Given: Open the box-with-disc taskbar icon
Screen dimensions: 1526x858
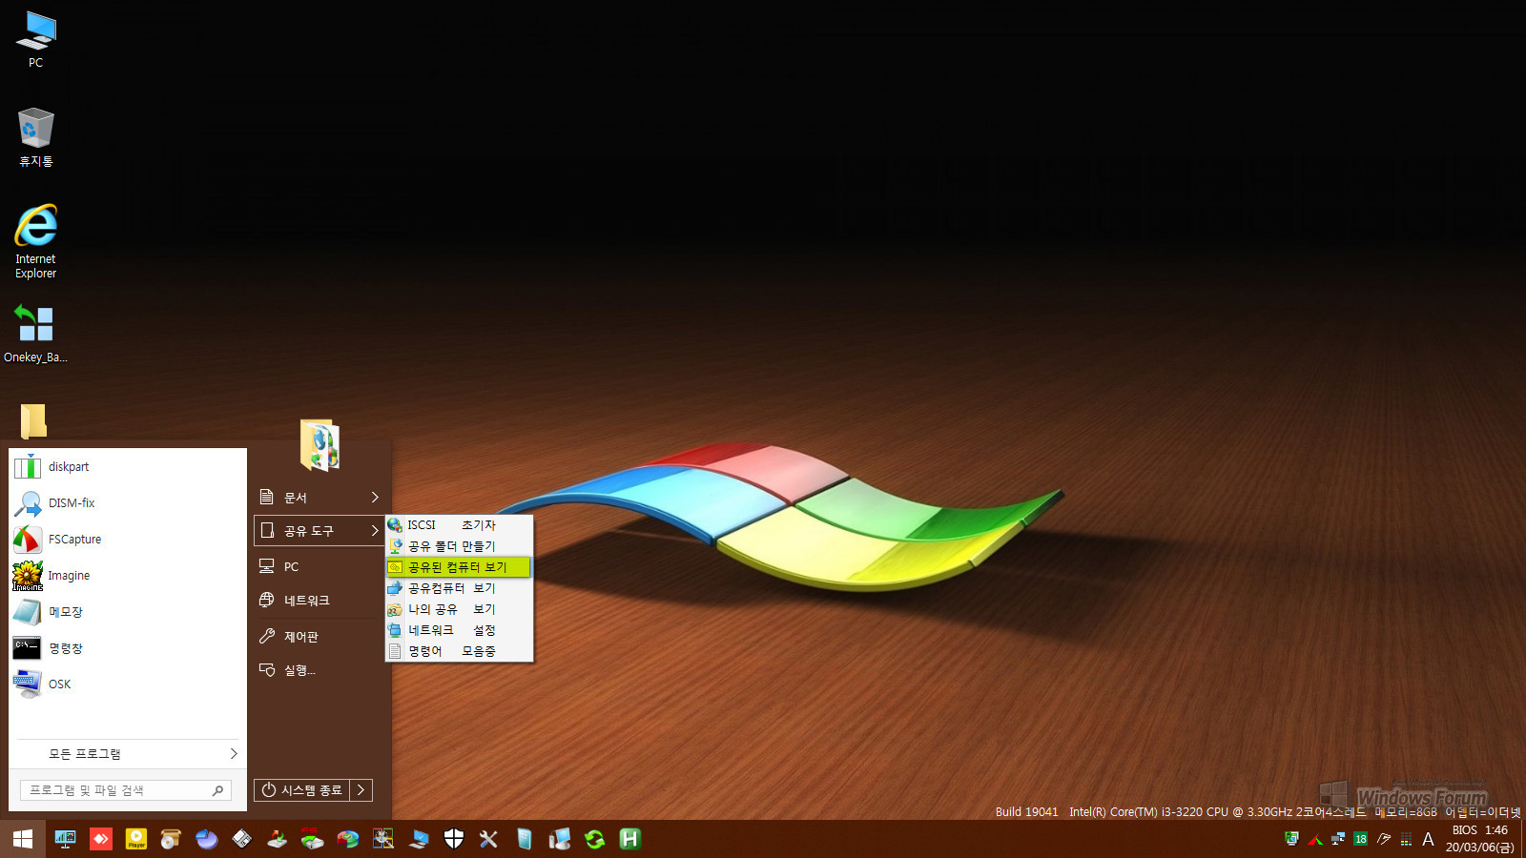Looking at the screenshot, I should click(171, 839).
